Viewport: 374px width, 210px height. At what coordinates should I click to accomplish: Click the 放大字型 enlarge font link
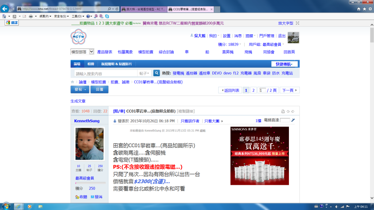click(x=286, y=23)
